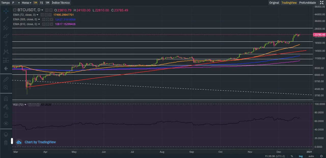Switch to the TradingView chart tab
The width and height of the screenshot is (326, 158).
289,3
